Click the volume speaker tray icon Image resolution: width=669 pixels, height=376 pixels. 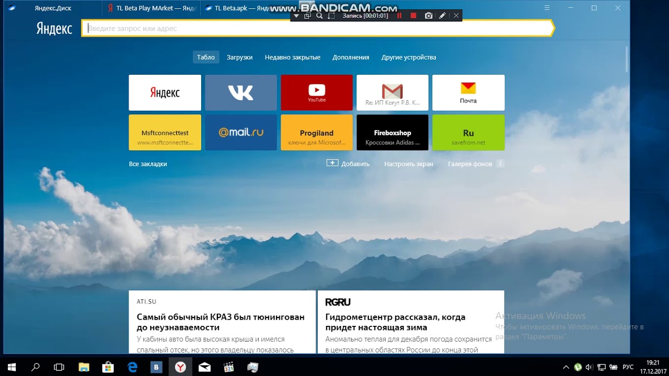pos(590,367)
